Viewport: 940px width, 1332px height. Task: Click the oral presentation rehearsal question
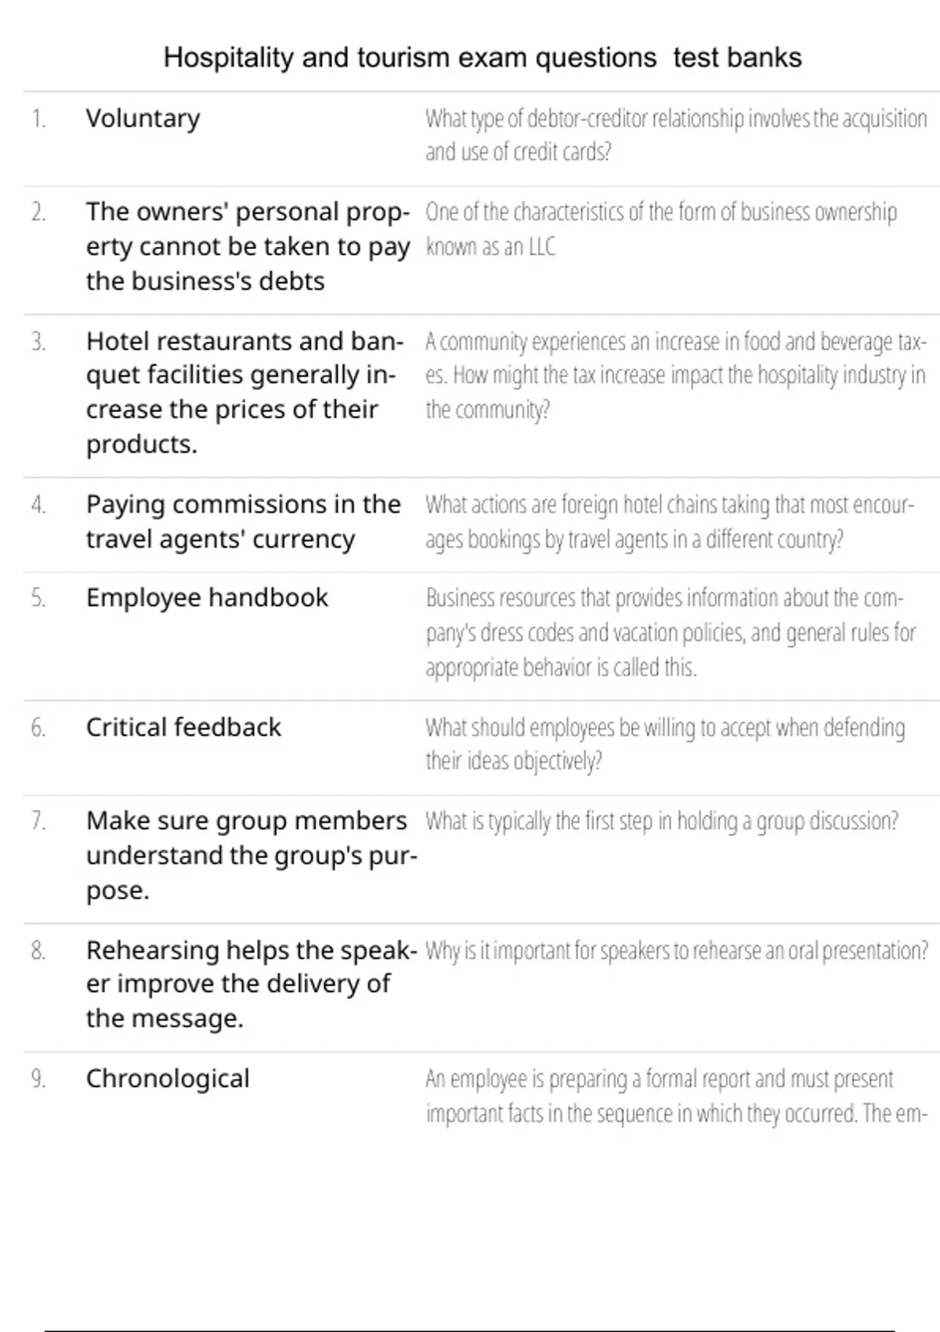point(677,950)
